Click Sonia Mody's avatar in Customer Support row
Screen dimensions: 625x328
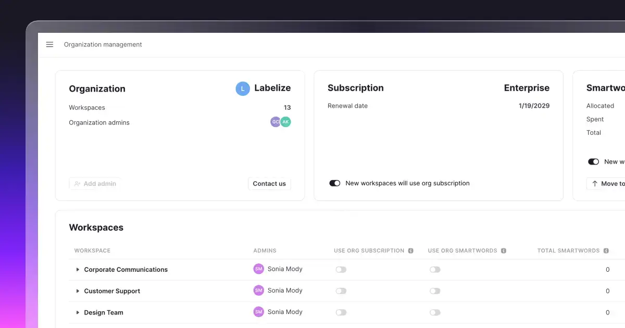(258, 290)
